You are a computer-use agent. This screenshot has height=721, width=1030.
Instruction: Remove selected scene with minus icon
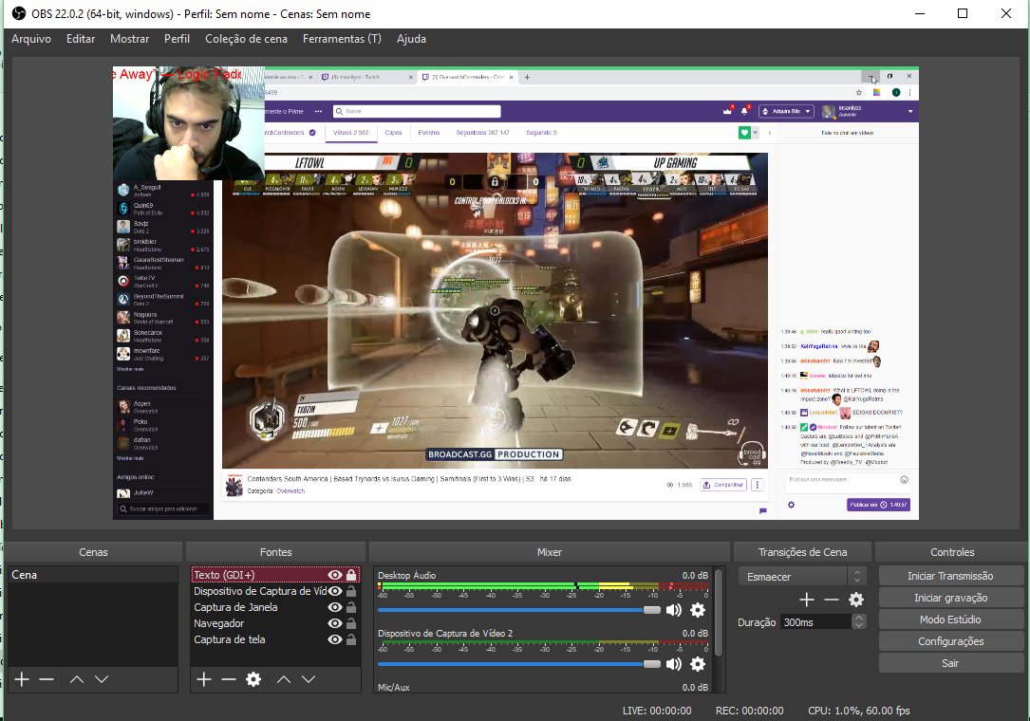pyautogui.click(x=46, y=679)
